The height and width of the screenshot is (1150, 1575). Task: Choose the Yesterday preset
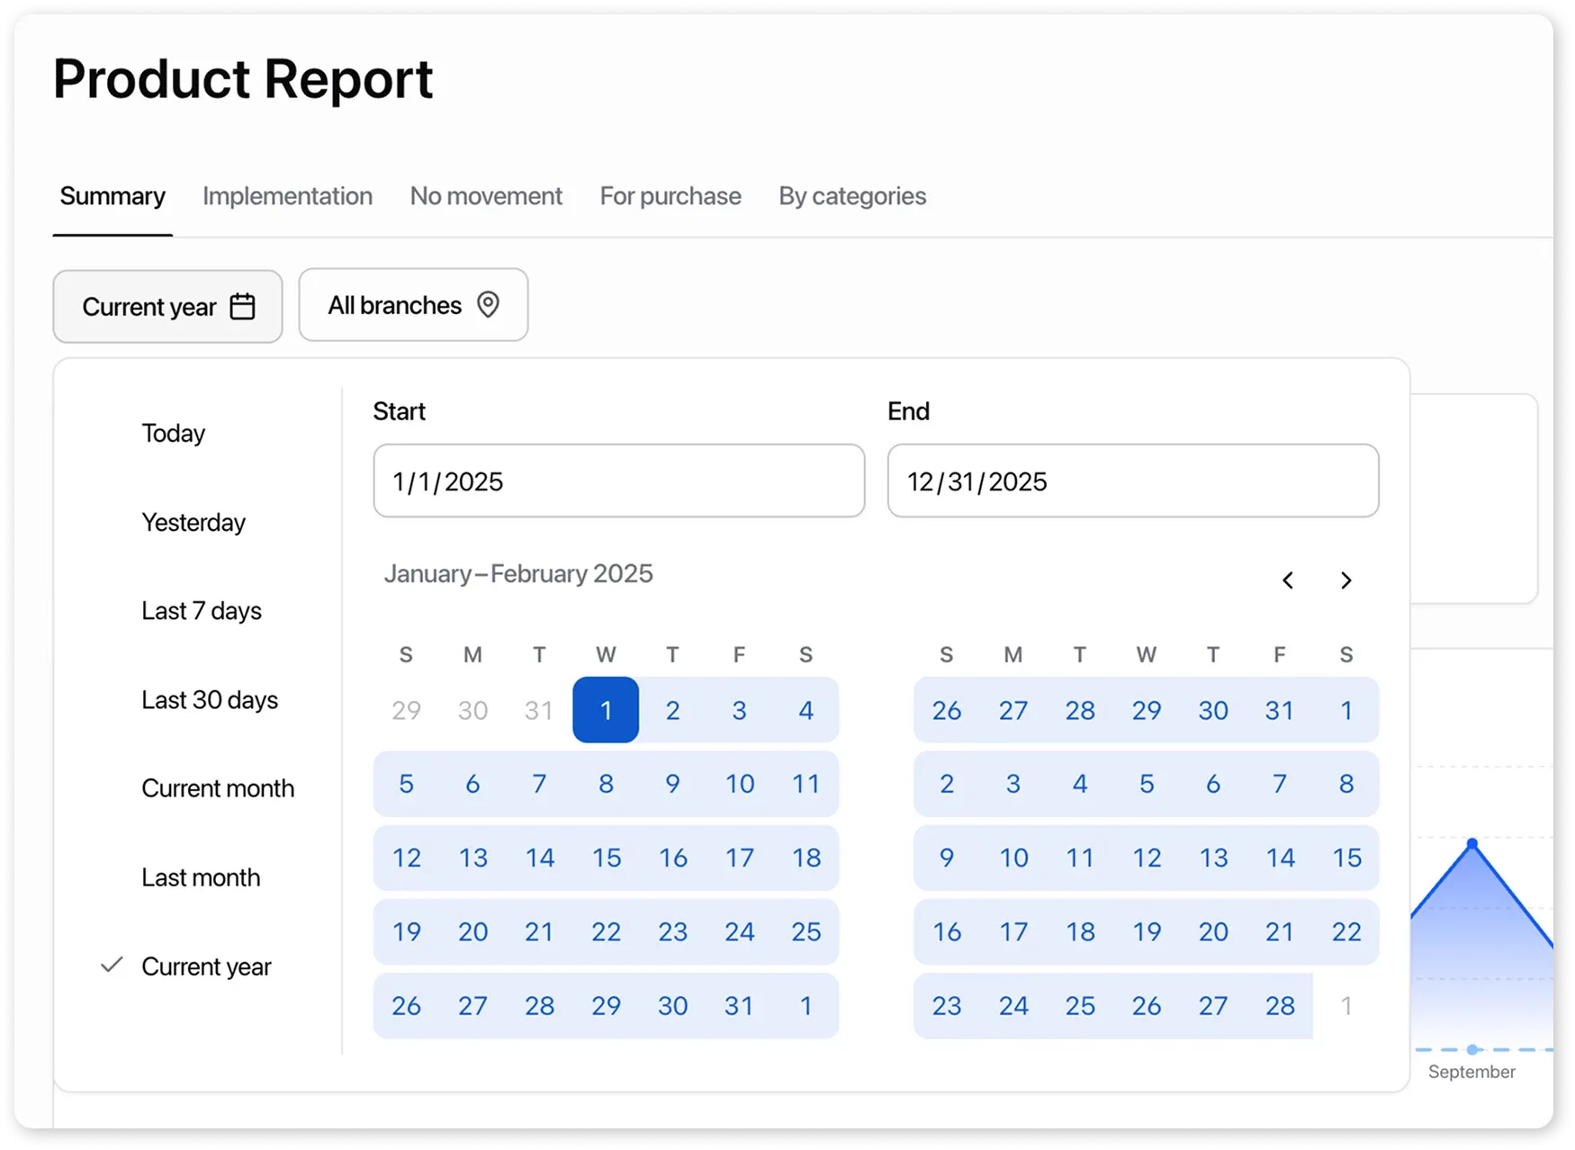(x=193, y=522)
